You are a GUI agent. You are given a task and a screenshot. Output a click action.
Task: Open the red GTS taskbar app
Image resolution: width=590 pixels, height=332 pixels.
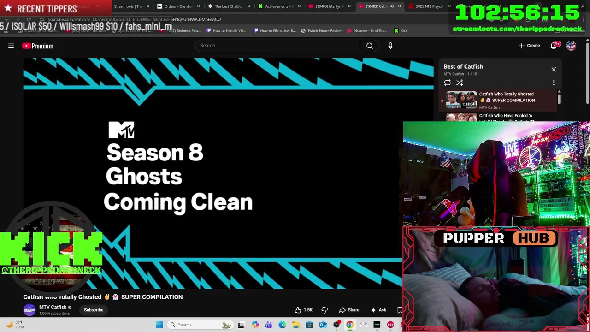391,325
